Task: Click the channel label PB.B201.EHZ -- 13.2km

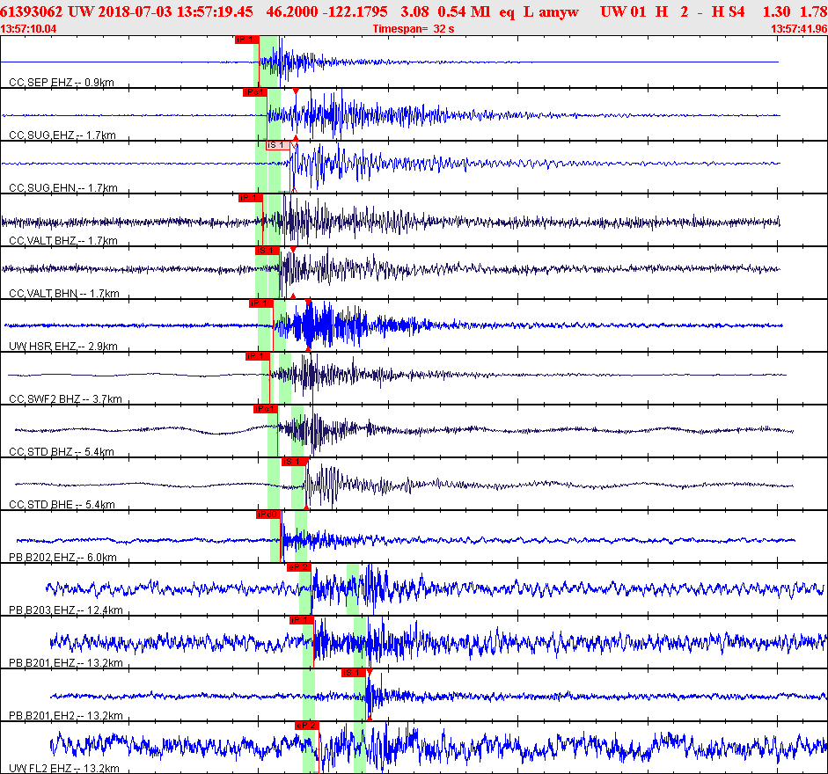Action: (x=66, y=663)
